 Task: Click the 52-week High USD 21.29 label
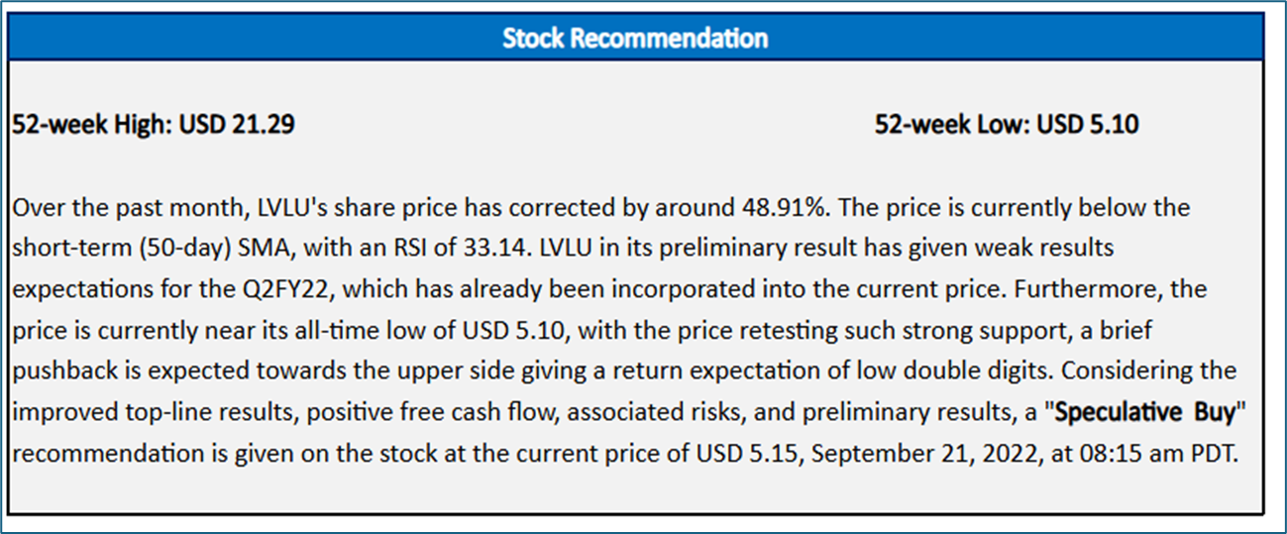point(153,125)
